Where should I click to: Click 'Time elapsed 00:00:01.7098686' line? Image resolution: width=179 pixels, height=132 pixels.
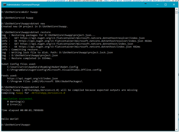coord(22,110)
